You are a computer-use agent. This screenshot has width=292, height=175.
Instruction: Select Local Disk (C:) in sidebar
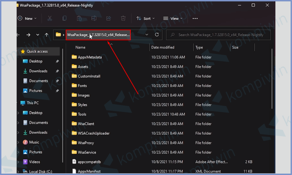40,172
